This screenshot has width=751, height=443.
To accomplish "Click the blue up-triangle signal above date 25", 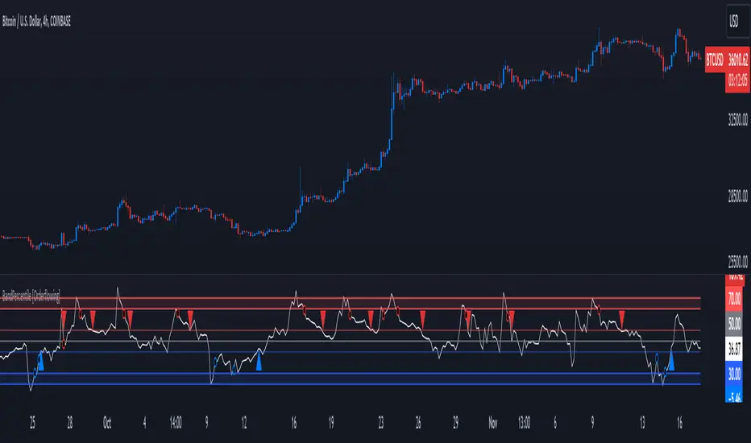I will (x=41, y=361).
